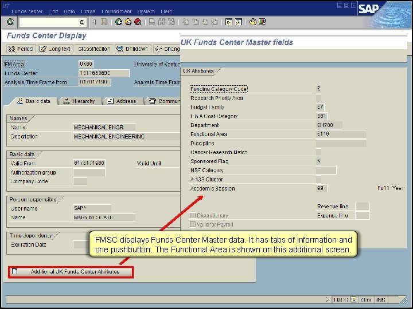Click the Classification button
This screenshot has width=413, height=309.
coord(93,49)
